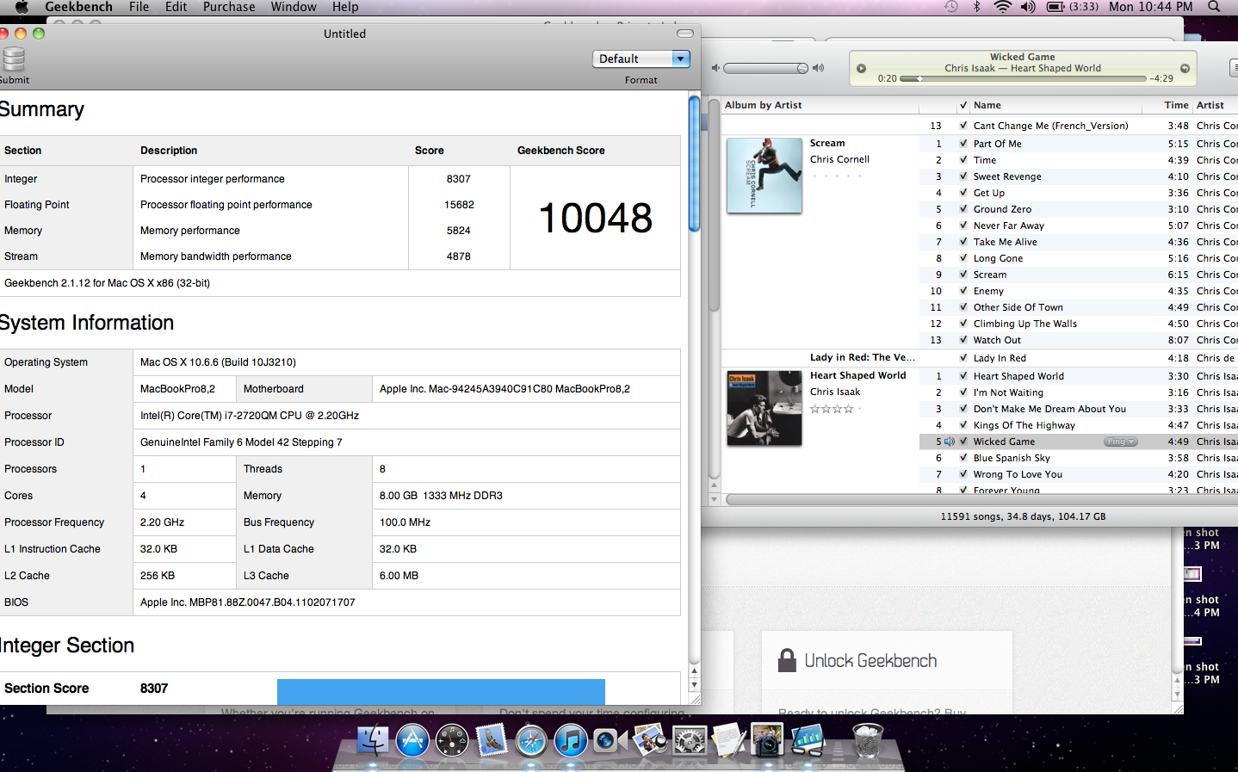Uncheck the Blue Spanish Sky track checkbox
1238x772 pixels.
[x=963, y=458]
